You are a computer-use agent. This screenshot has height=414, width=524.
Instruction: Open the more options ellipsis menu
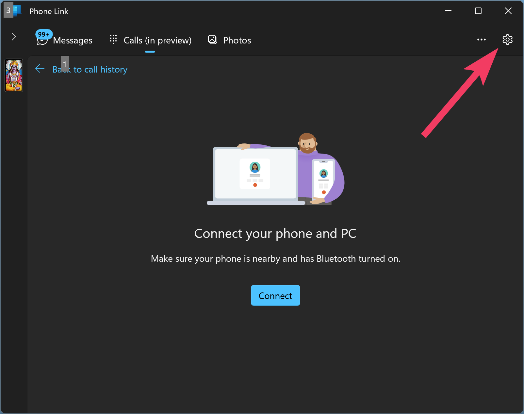point(481,40)
